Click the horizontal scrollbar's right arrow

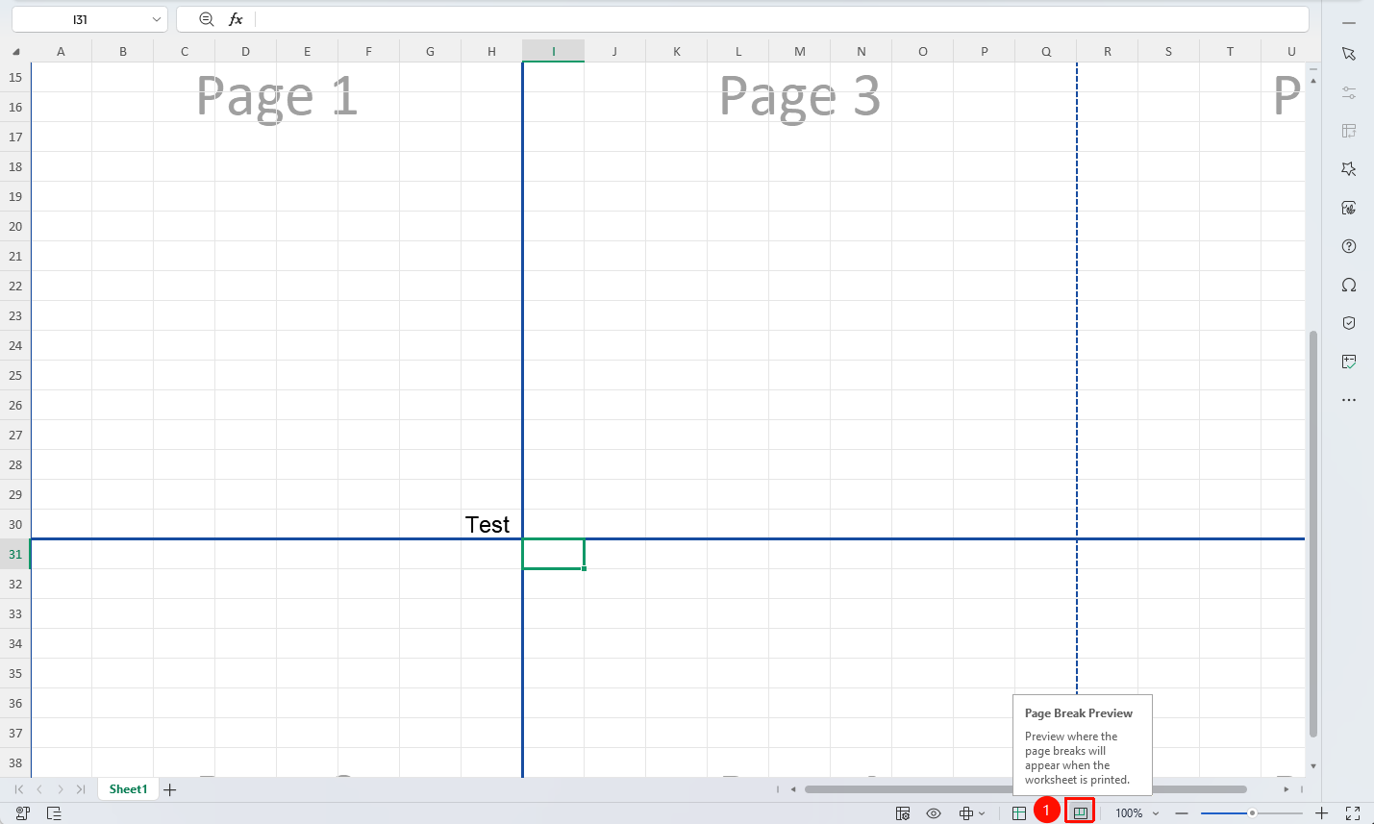(1287, 789)
